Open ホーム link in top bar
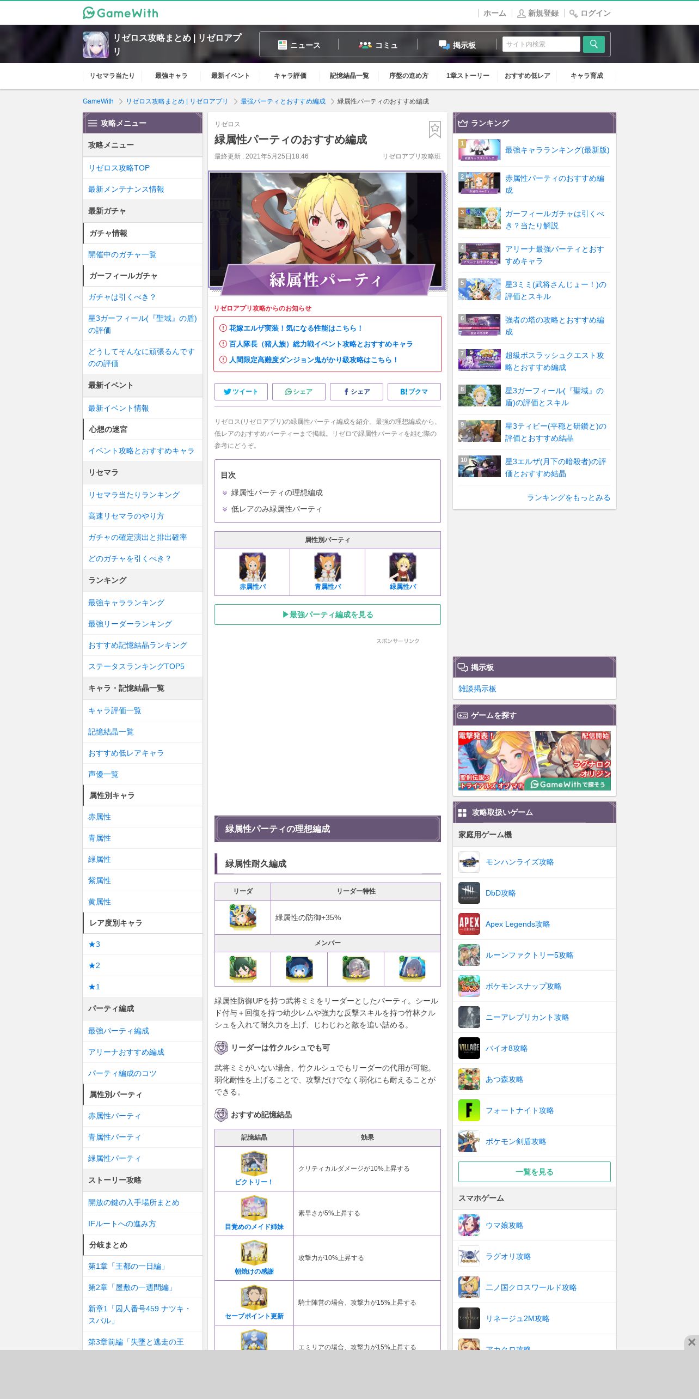The width and height of the screenshot is (699, 1399). [495, 13]
